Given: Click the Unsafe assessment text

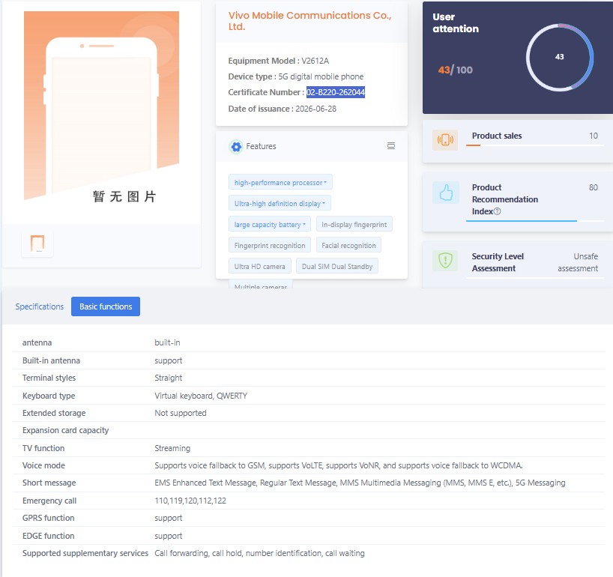Looking at the screenshot, I should point(578,262).
